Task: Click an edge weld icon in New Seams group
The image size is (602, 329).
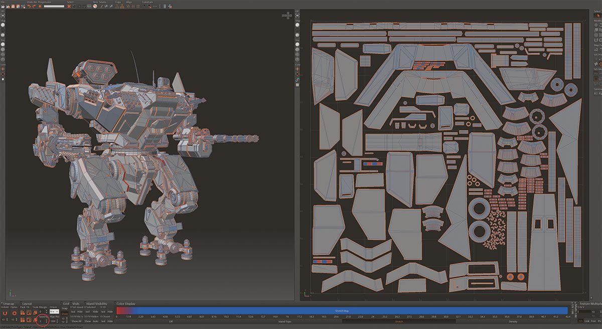Action: [x=103, y=7]
